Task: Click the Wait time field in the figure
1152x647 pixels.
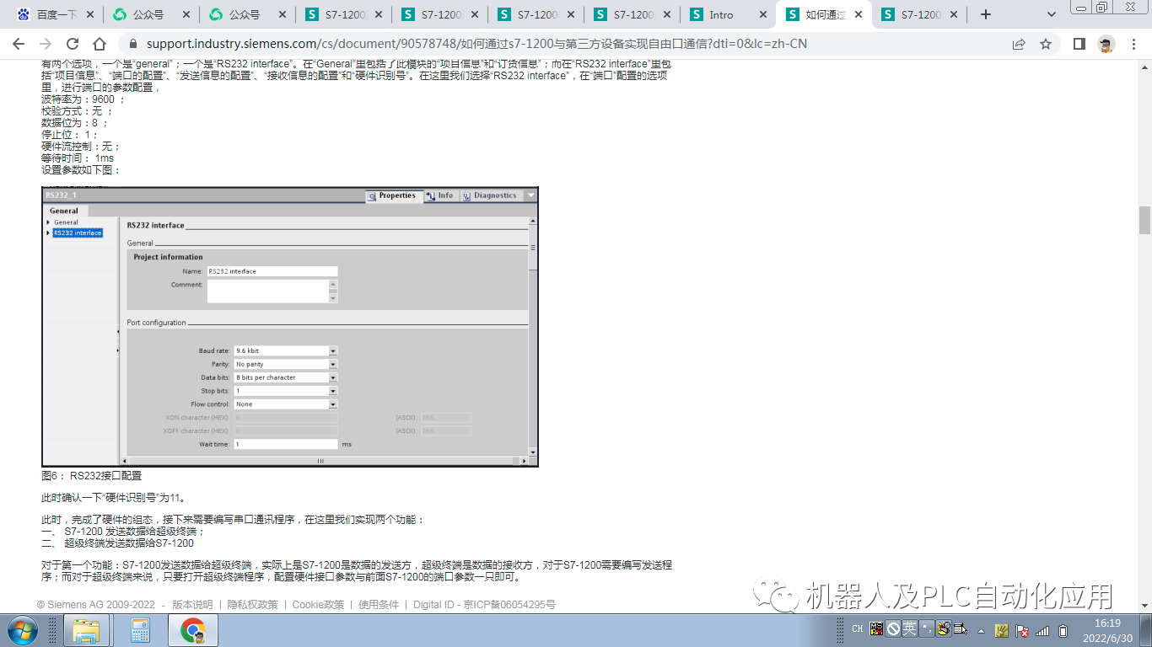Action: pos(286,444)
